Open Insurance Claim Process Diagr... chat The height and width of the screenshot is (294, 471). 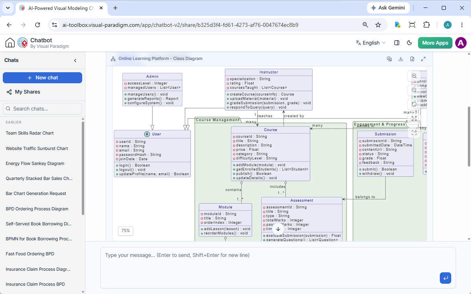coord(38,269)
